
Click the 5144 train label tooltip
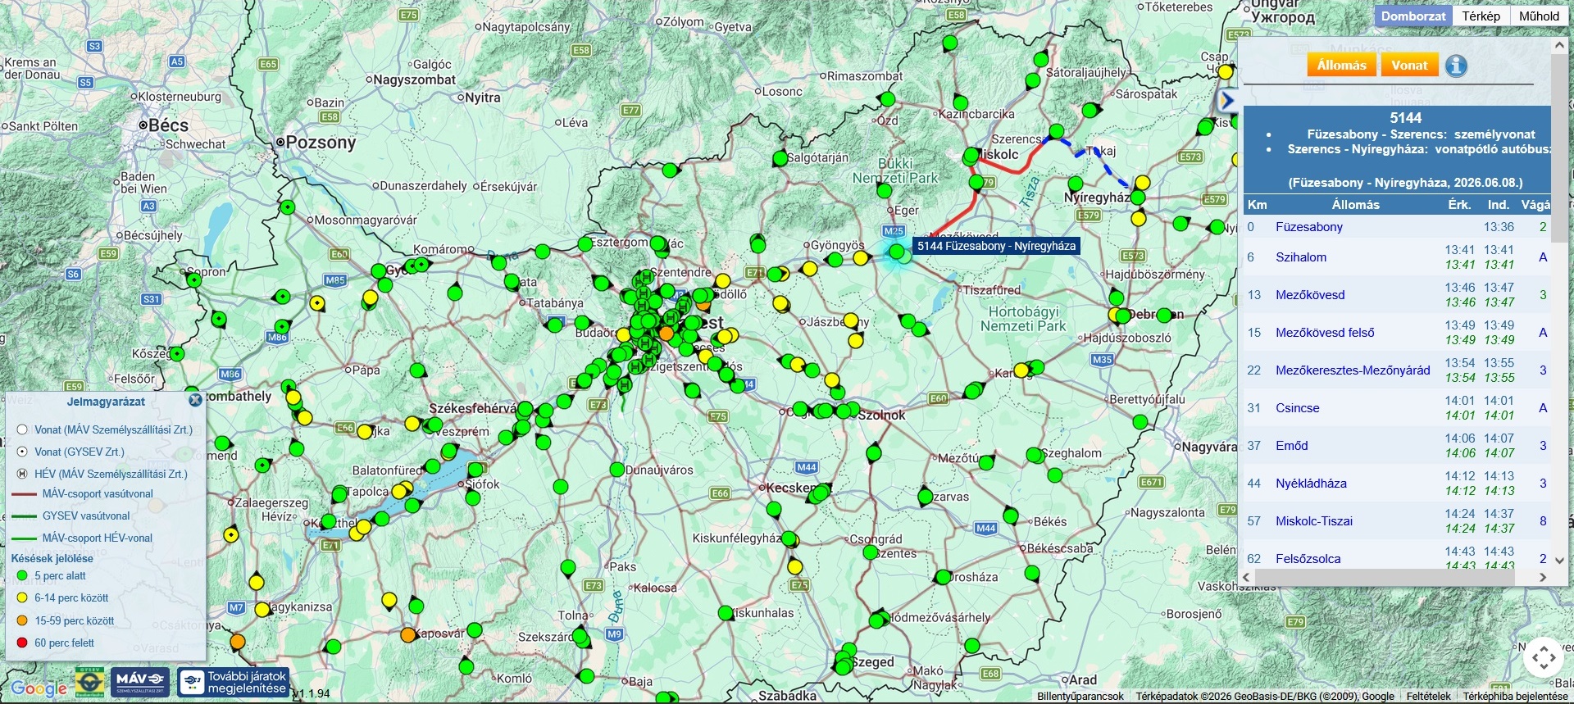click(996, 246)
